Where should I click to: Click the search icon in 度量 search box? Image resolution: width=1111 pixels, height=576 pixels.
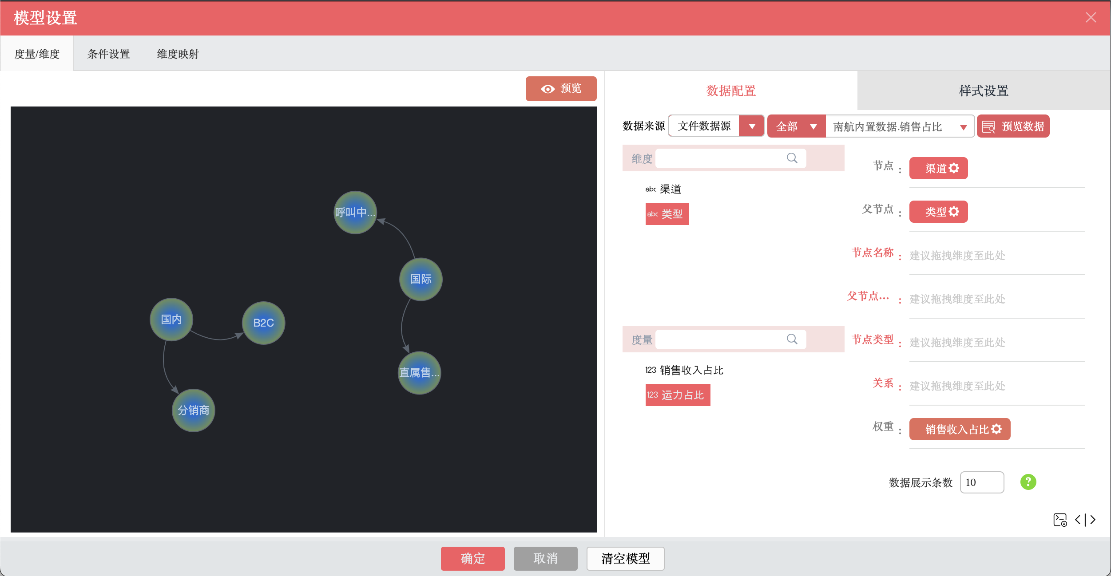coord(792,339)
